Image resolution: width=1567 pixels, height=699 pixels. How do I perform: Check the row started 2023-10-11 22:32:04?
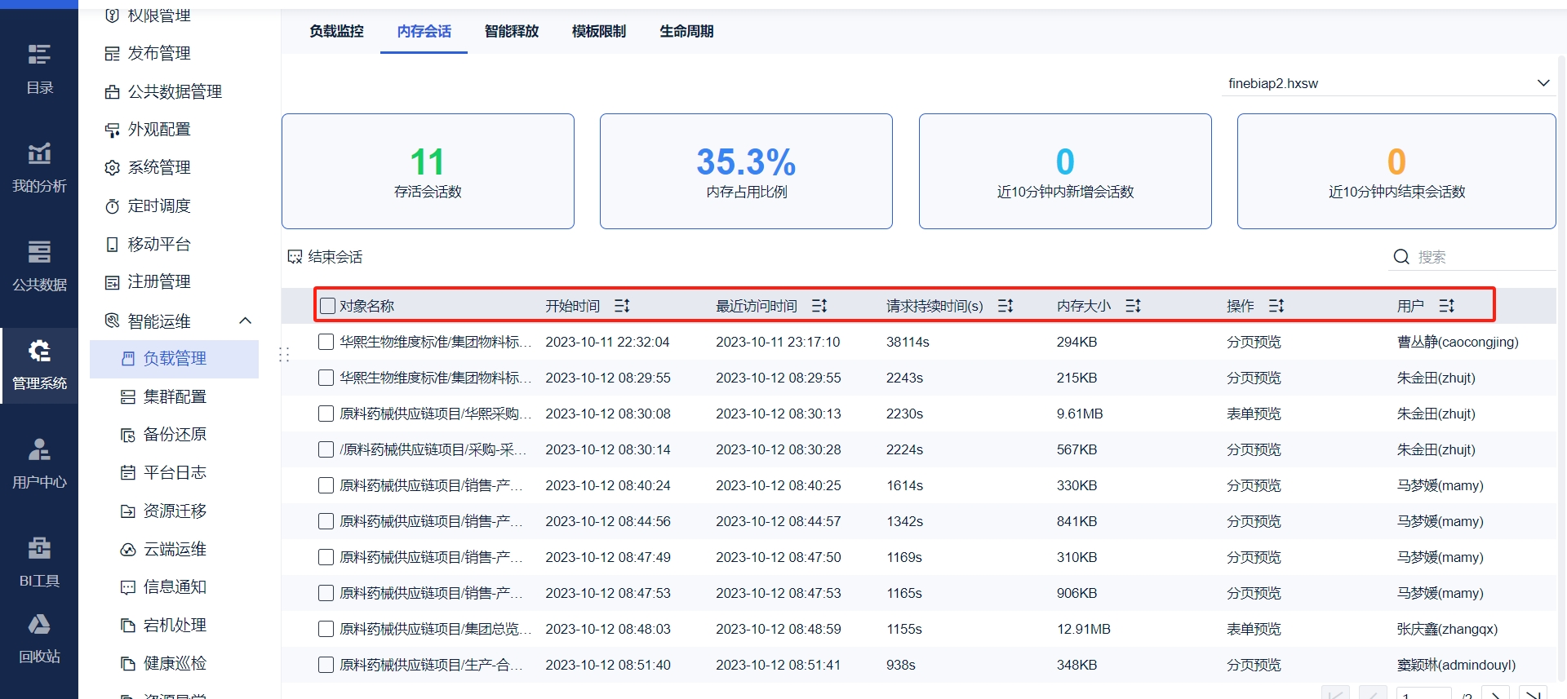(x=326, y=342)
